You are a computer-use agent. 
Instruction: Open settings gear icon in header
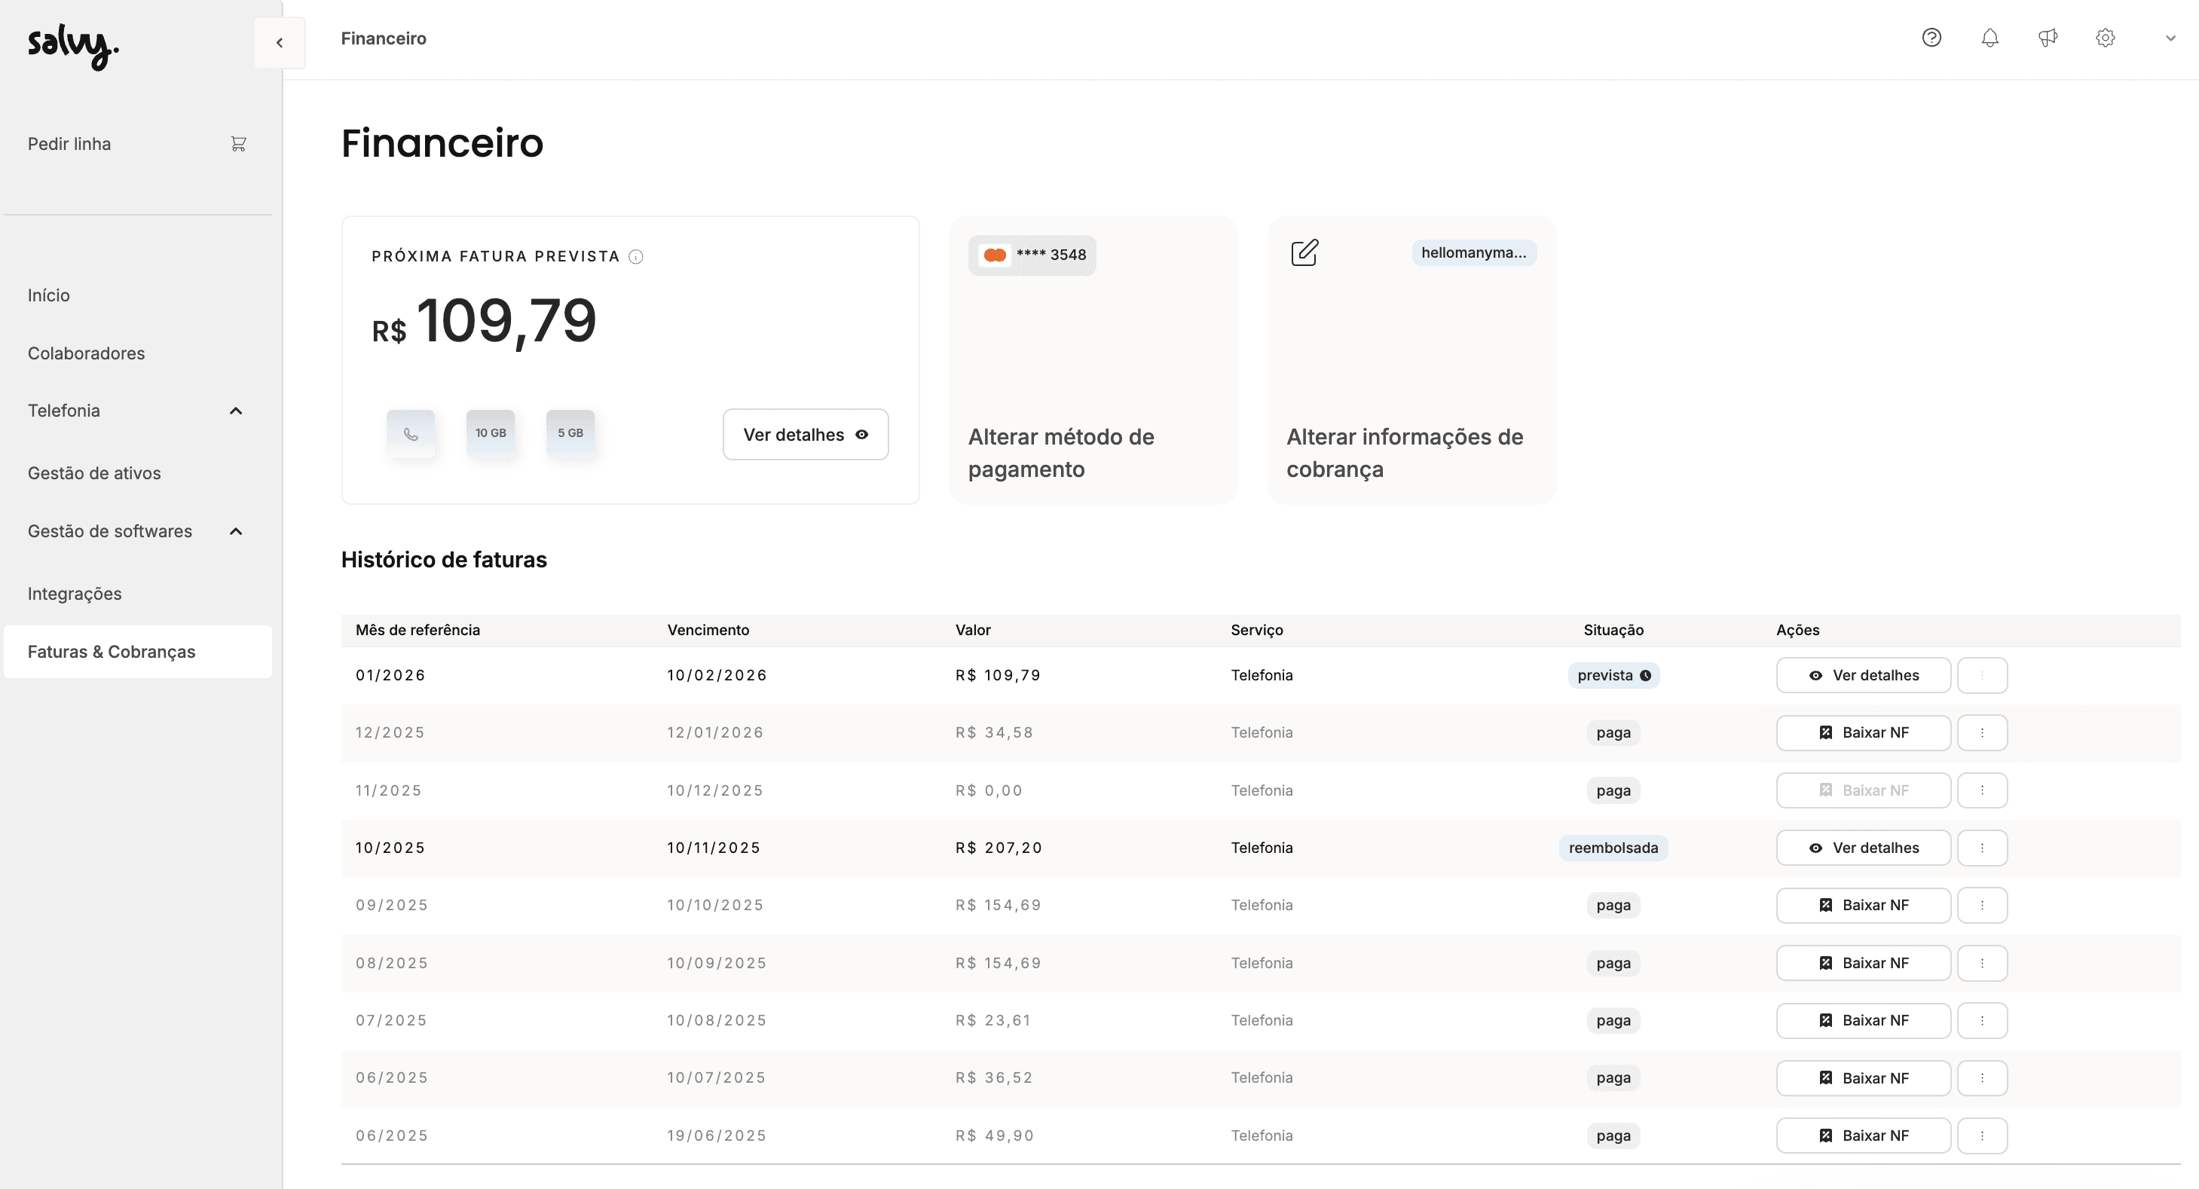[x=2105, y=38]
